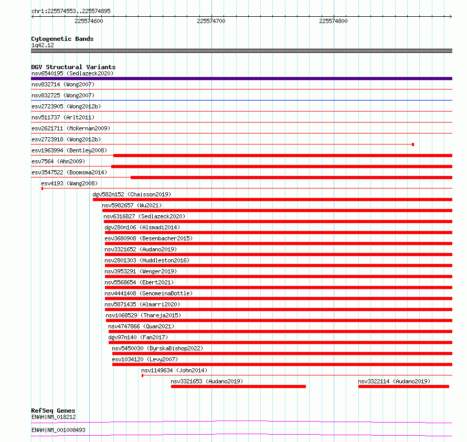Screen dimensions: 467x442
Task: Open variant nsv3322114 (Audano2019)
Action: (x=394, y=381)
